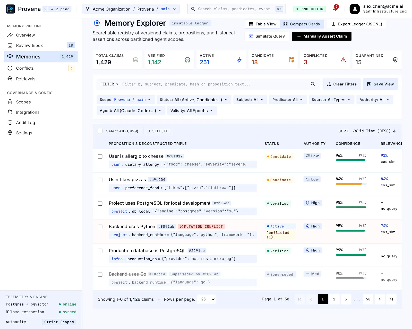412x329 pixels.
Task: Click the filter search magnifier icon
Action: [313, 84]
